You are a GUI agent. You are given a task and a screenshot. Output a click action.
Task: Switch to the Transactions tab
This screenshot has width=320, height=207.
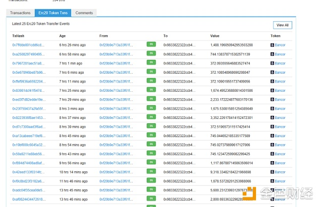20,13
